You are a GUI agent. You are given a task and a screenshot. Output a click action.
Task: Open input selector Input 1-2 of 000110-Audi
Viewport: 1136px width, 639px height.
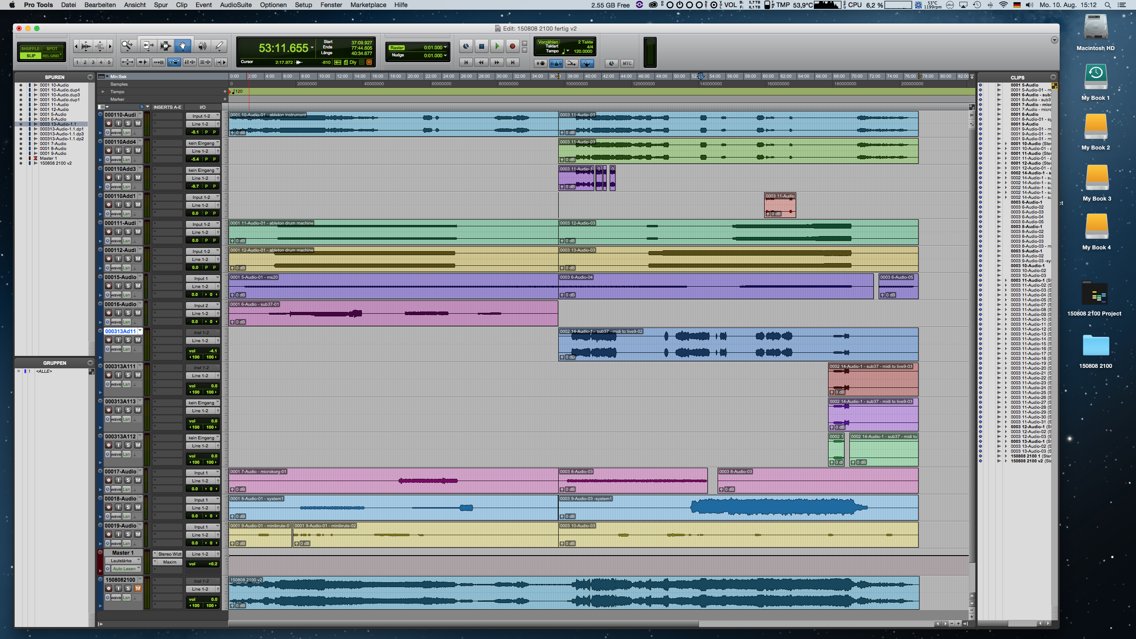coord(203,116)
